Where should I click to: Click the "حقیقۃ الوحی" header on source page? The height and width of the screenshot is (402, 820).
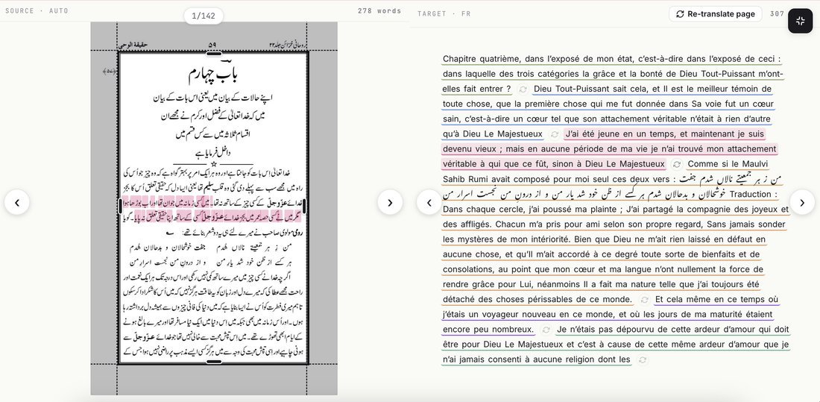point(133,45)
